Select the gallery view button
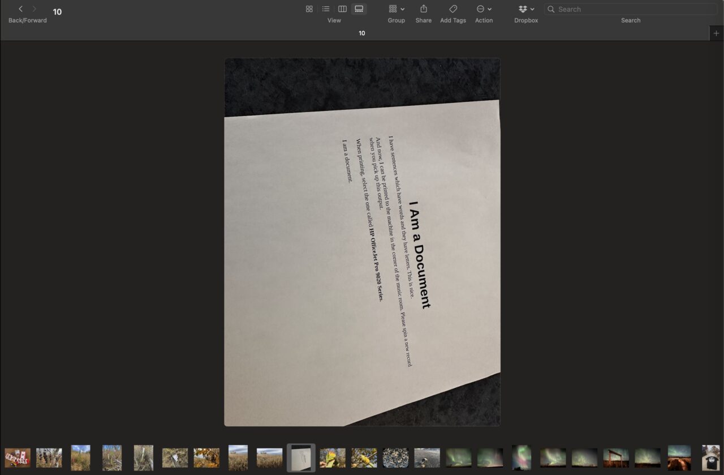This screenshot has width=724, height=475. pyautogui.click(x=359, y=9)
